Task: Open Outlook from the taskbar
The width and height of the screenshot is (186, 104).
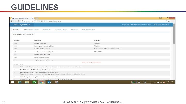Action: (49, 82)
